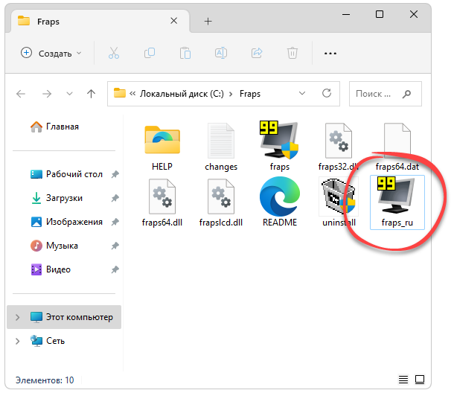Select the fraps32.dll file

click(338, 146)
